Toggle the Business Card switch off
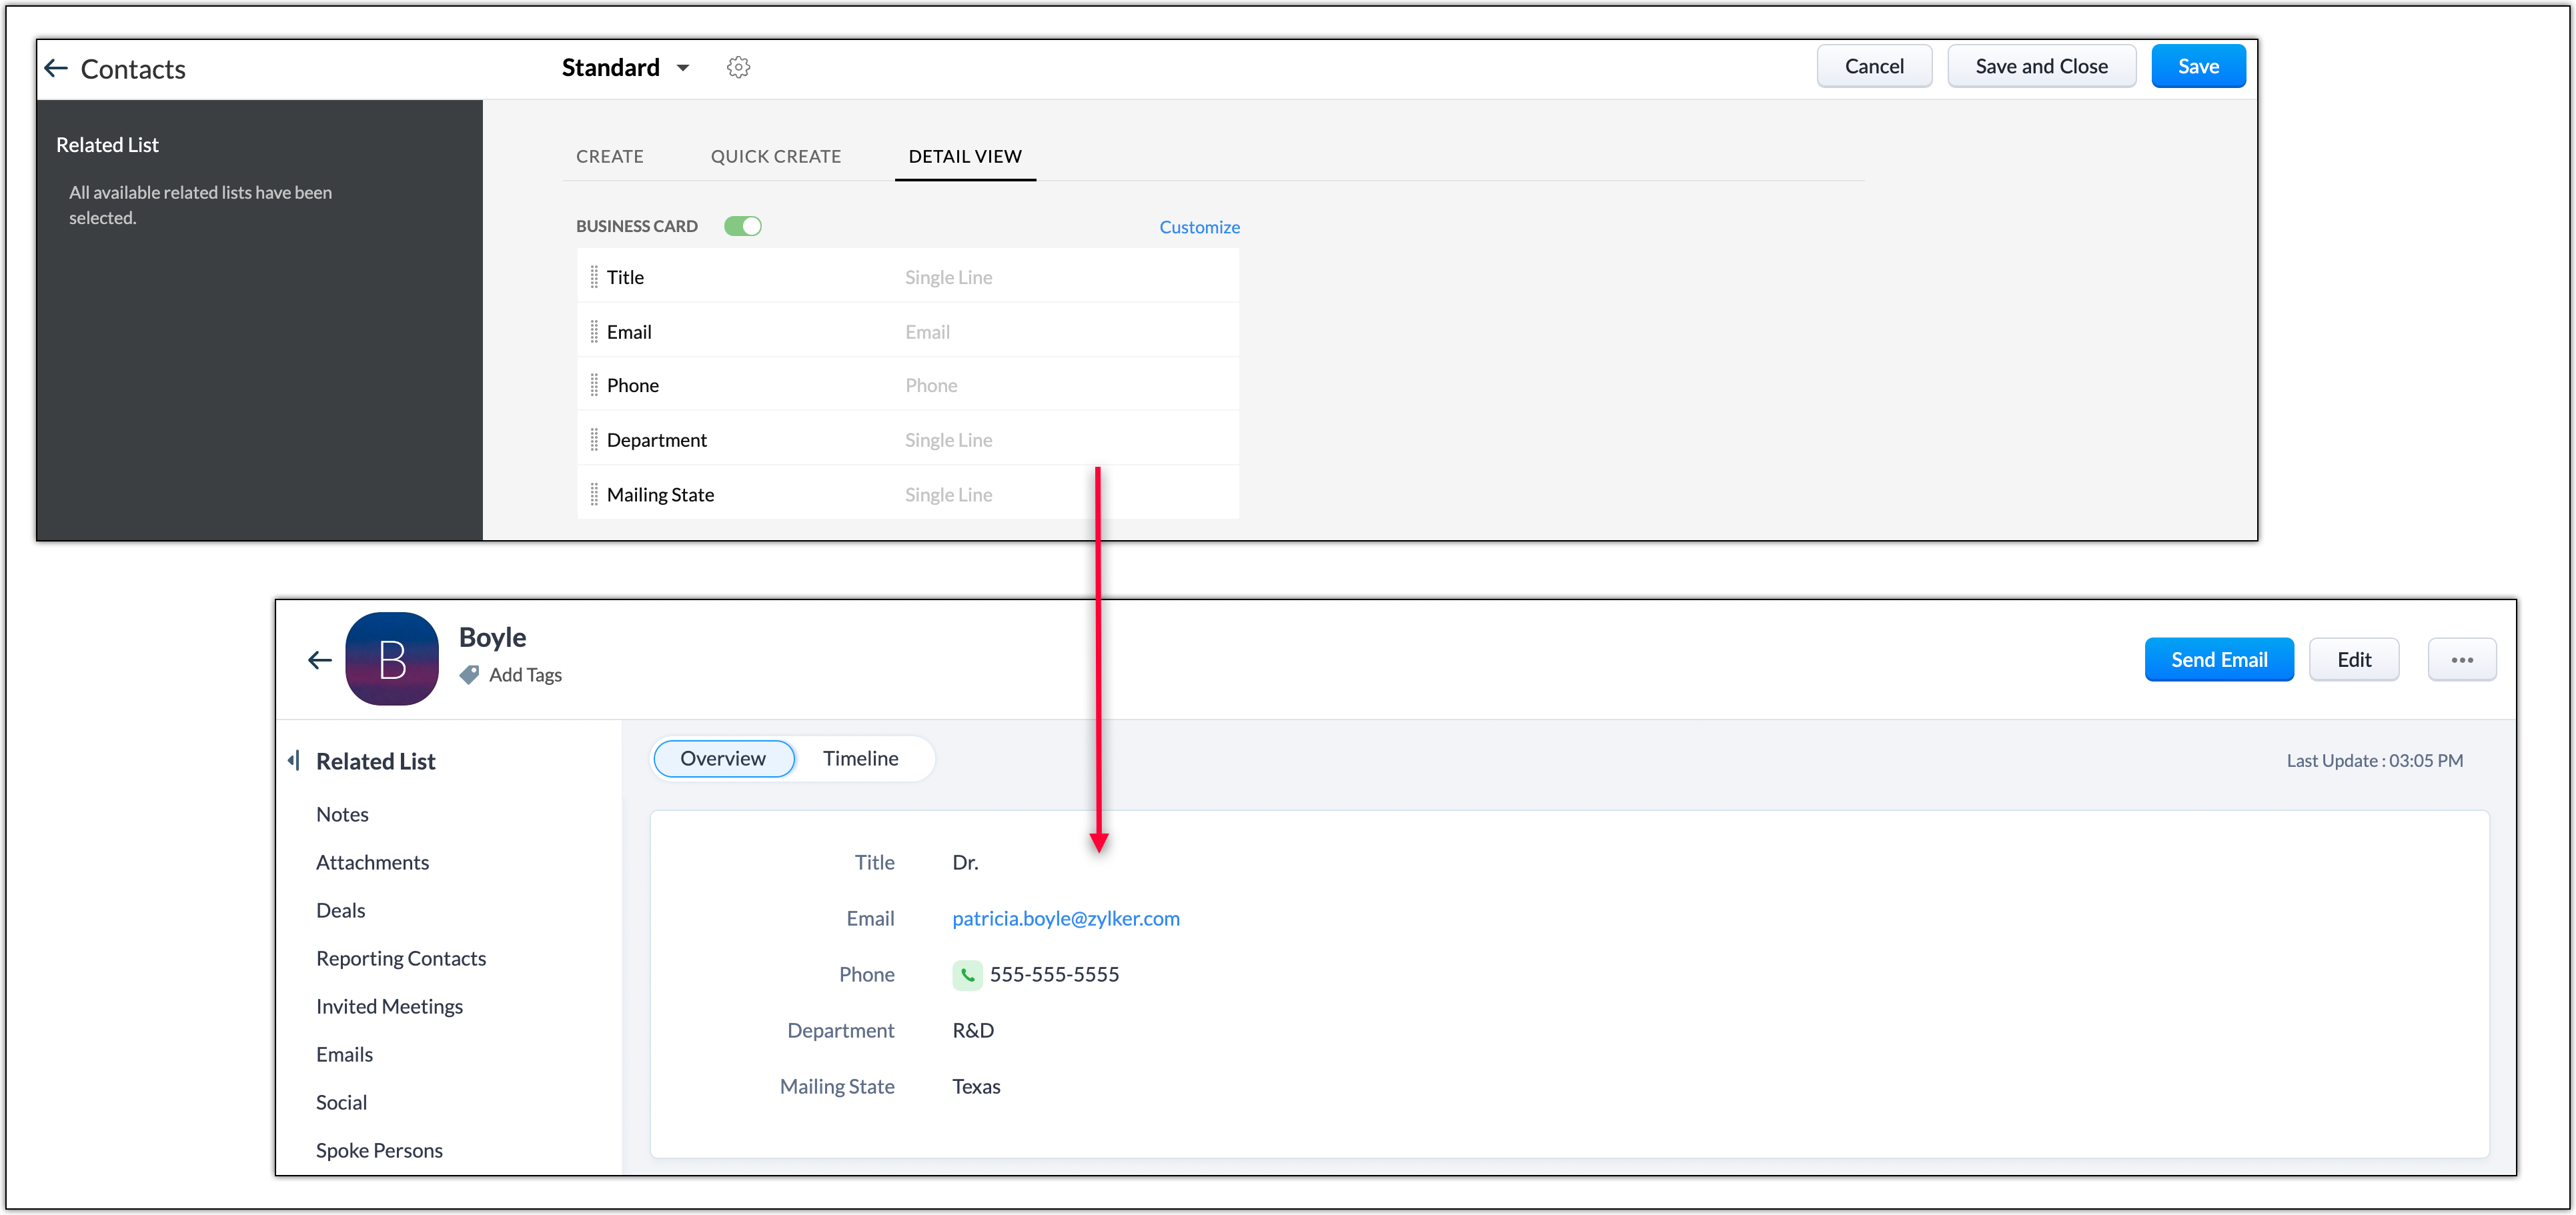Screen dimensions: 2576x1215 tap(743, 226)
